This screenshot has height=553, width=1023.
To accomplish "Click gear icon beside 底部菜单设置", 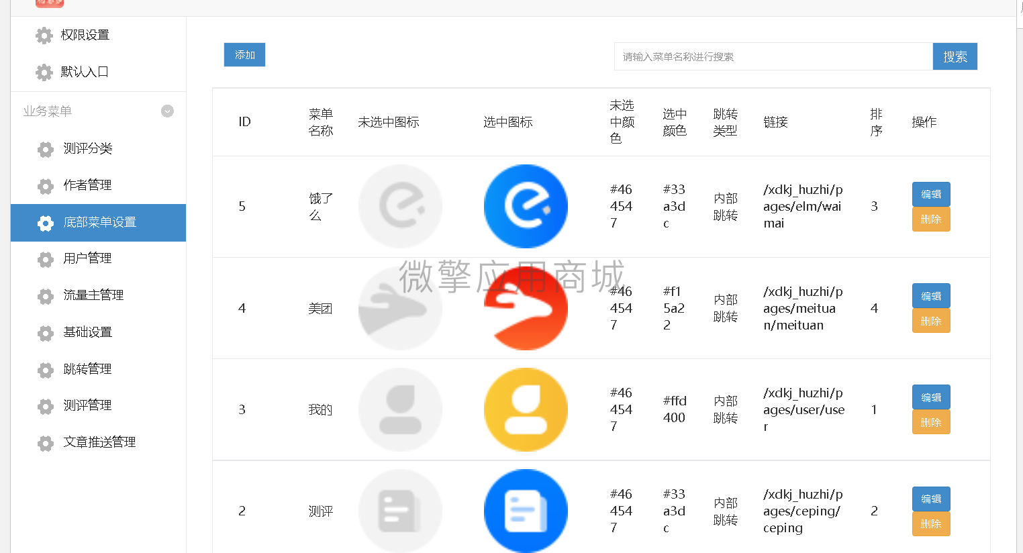I will coord(46,223).
